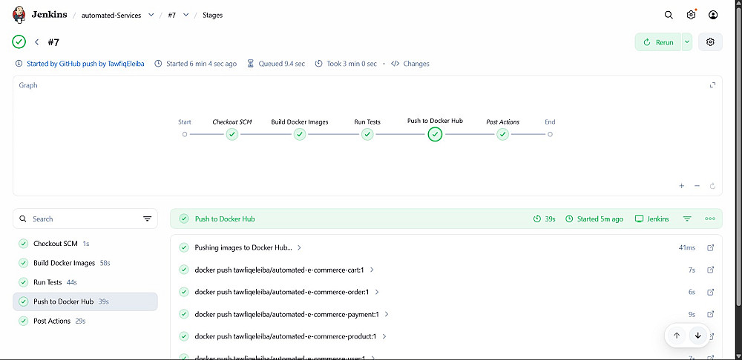Click the Rerun build button
The image size is (742, 360).
coord(658,42)
